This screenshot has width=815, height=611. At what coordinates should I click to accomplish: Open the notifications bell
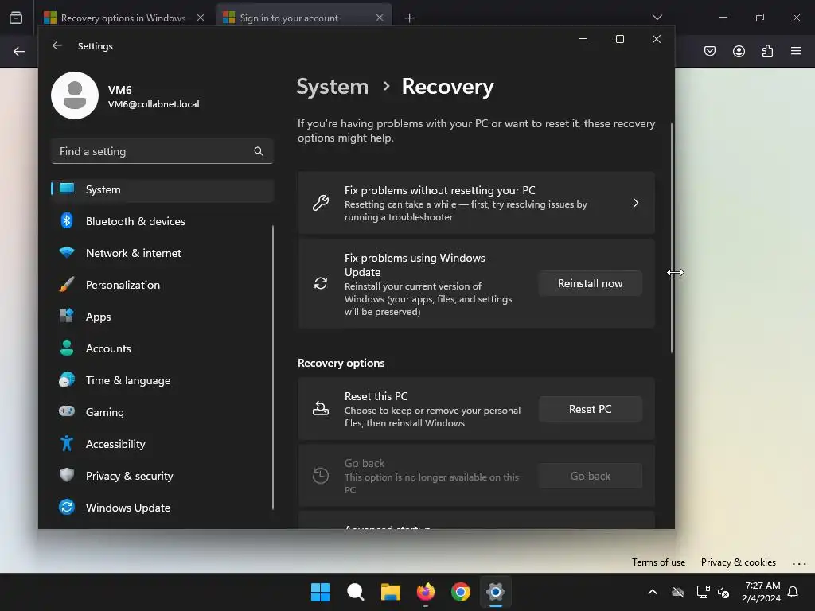tap(793, 592)
